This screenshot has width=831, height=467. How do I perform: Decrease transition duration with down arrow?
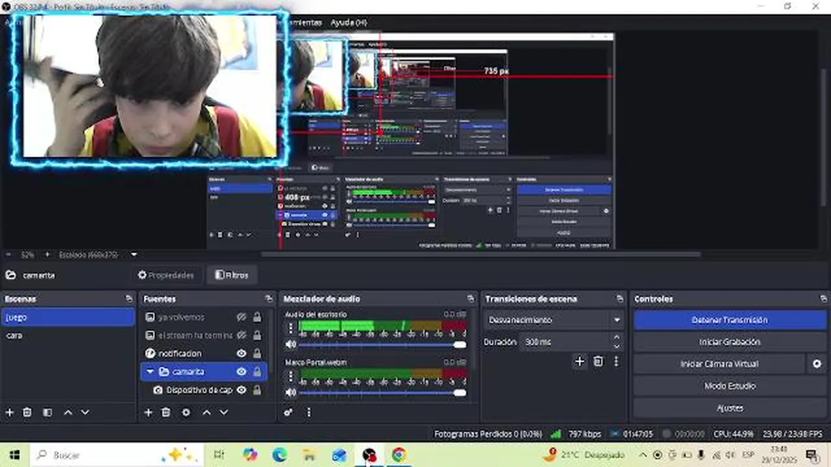click(x=616, y=346)
